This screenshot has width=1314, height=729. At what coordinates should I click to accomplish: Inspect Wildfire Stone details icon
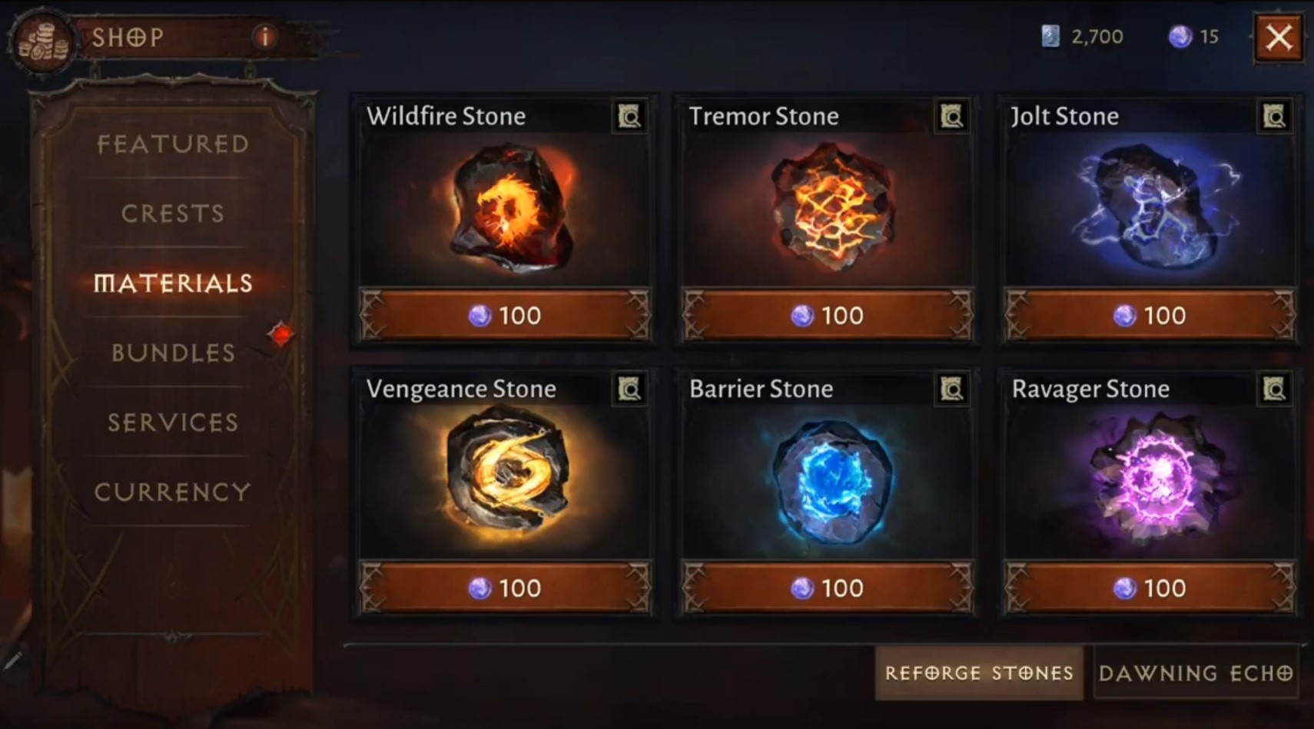pyautogui.click(x=629, y=116)
